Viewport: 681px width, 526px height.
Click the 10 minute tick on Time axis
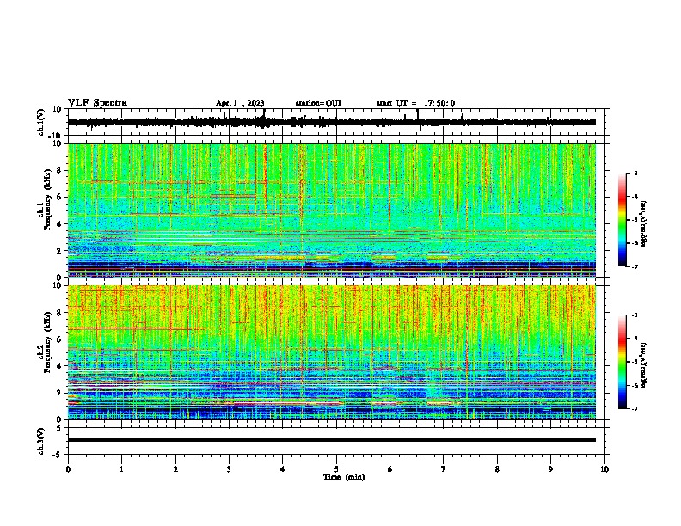(604, 469)
